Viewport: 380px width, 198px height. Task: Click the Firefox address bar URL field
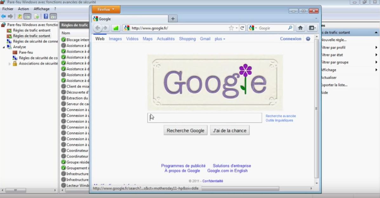coord(179,28)
